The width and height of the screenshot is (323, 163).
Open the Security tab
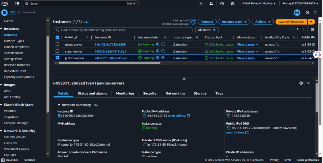pyautogui.click(x=150, y=93)
